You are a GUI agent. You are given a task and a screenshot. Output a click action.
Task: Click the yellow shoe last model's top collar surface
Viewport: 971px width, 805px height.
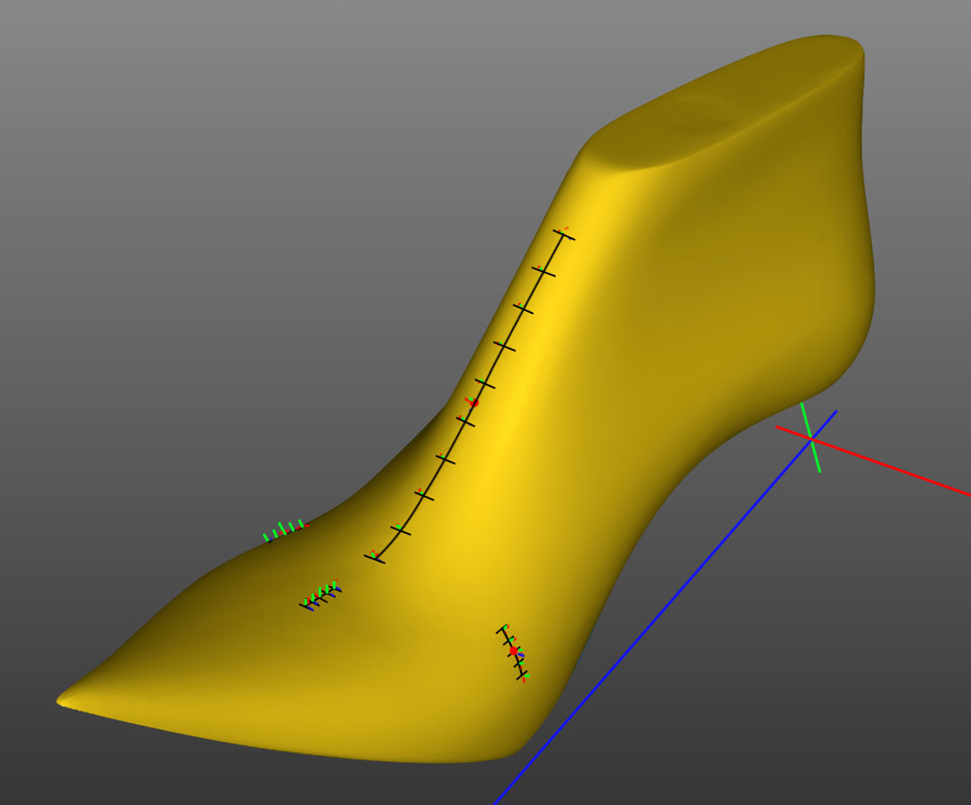(x=724, y=101)
